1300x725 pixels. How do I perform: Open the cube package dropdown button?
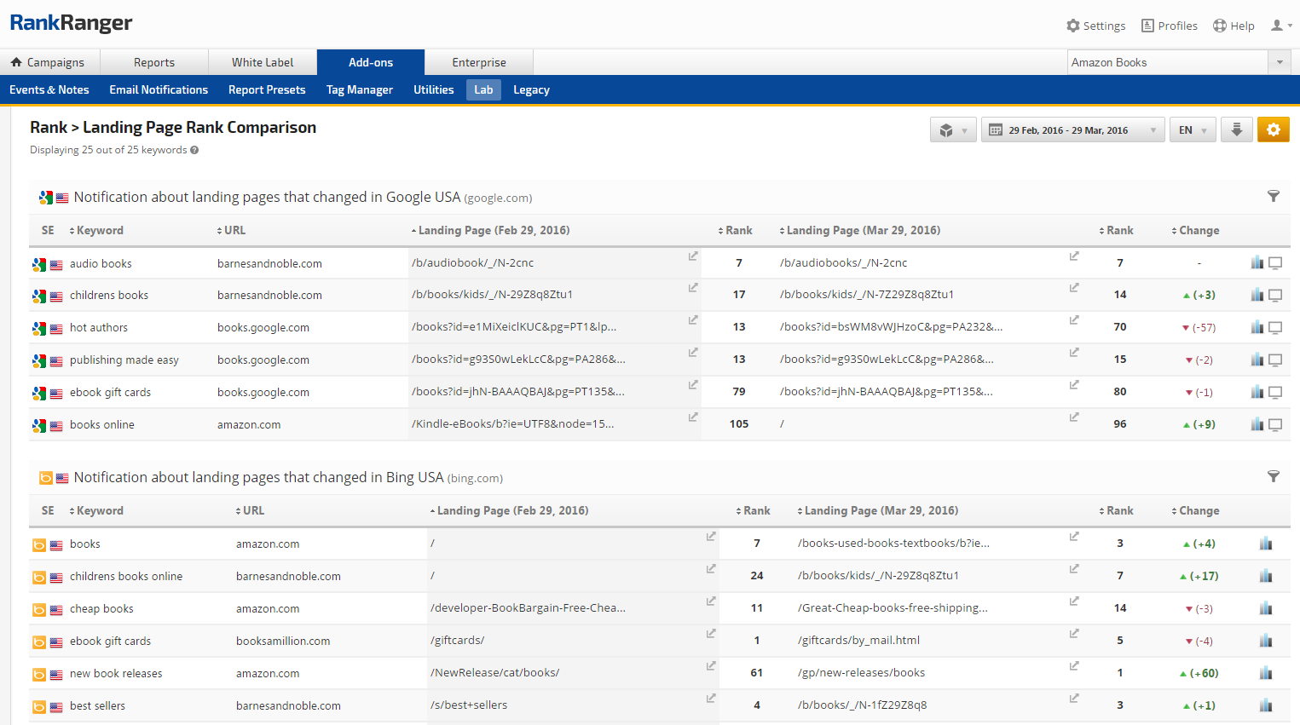(x=952, y=130)
